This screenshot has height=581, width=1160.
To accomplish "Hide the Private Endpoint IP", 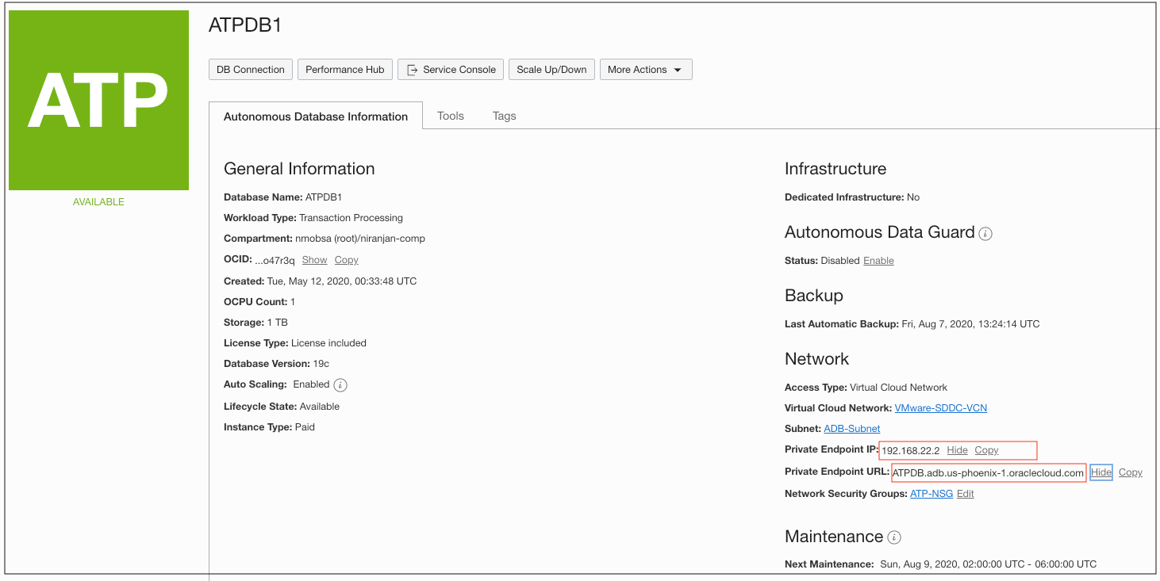I will [957, 450].
